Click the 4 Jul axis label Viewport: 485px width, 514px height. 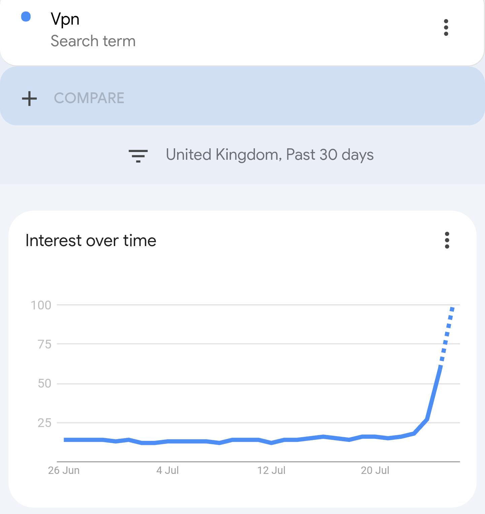pos(167,470)
